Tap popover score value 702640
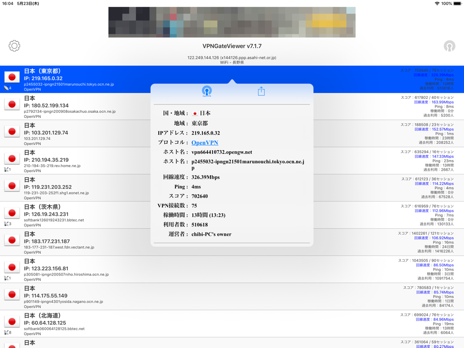Screen dimensions: 464x348 (x=200, y=196)
